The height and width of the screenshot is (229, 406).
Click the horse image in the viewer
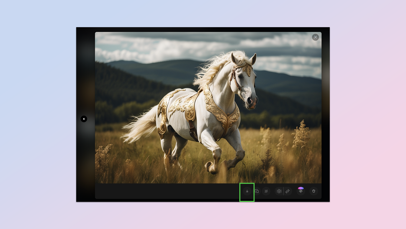tap(208, 108)
